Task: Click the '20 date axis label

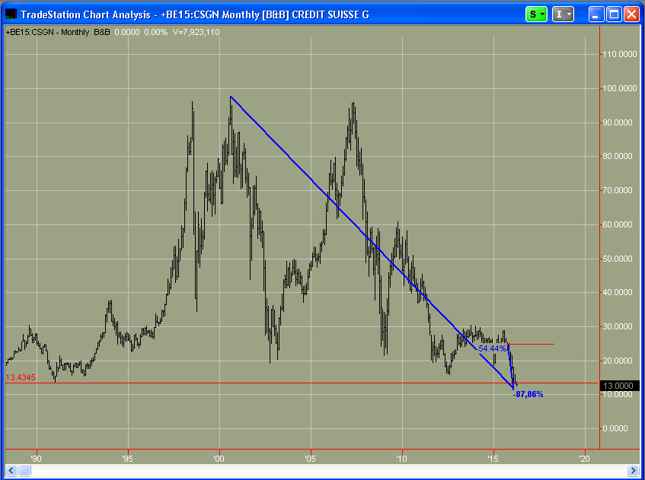Action: click(585, 458)
